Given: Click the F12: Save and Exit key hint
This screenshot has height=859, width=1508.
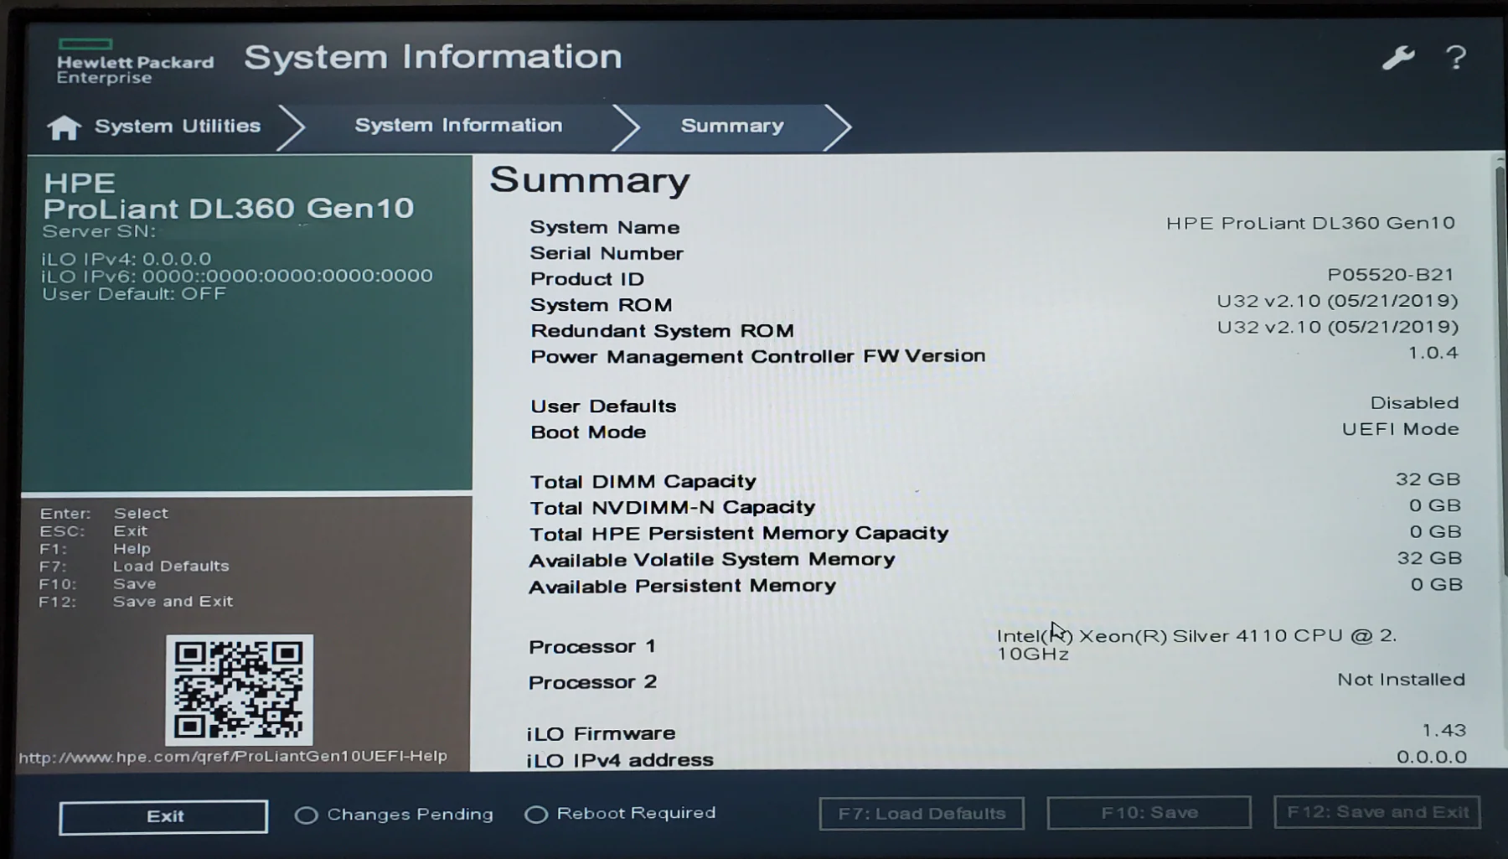Looking at the screenshot, I should (136, 602).
